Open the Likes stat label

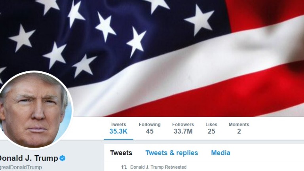211,124
